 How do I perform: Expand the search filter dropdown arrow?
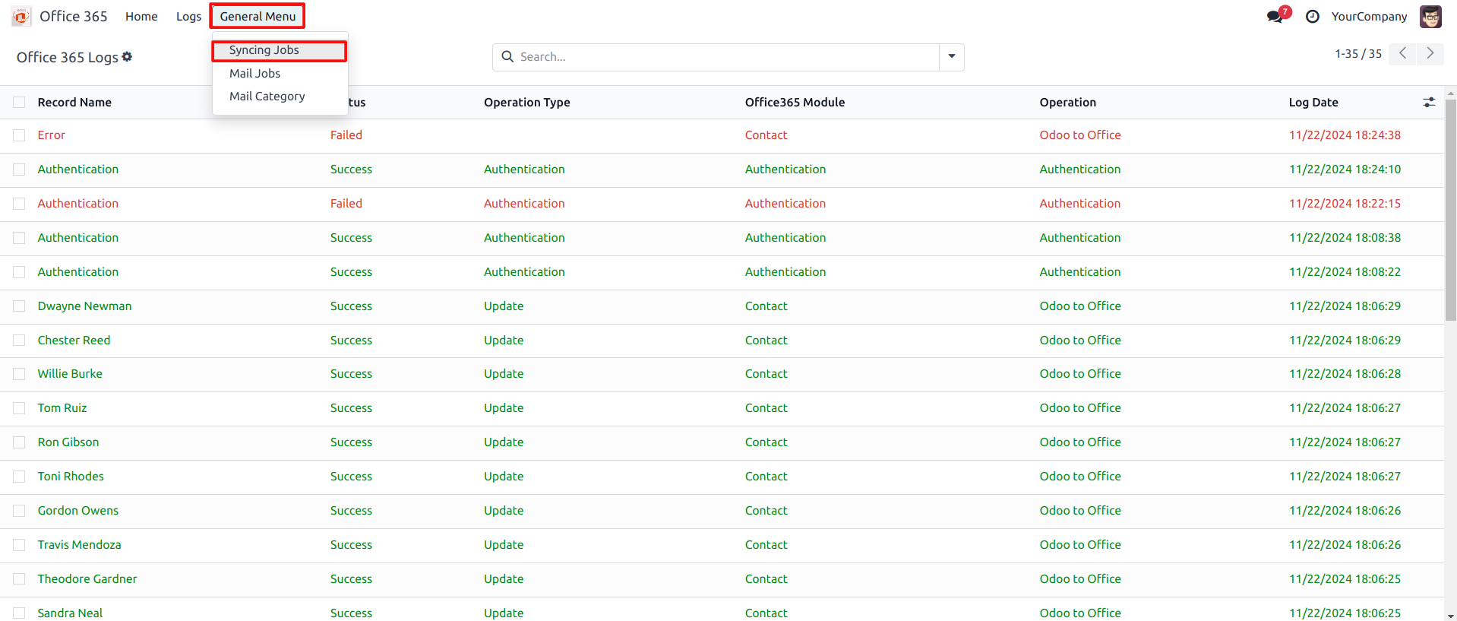click(951, 57)
